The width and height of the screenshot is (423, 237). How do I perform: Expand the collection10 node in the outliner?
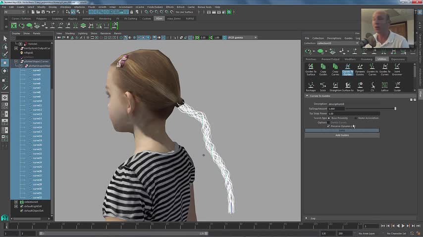[16, 201]
